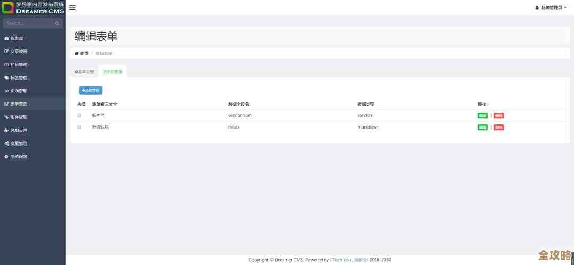Open 栏目管理 in the sidebar
This screenshot has width=574, height=265.
18,64
